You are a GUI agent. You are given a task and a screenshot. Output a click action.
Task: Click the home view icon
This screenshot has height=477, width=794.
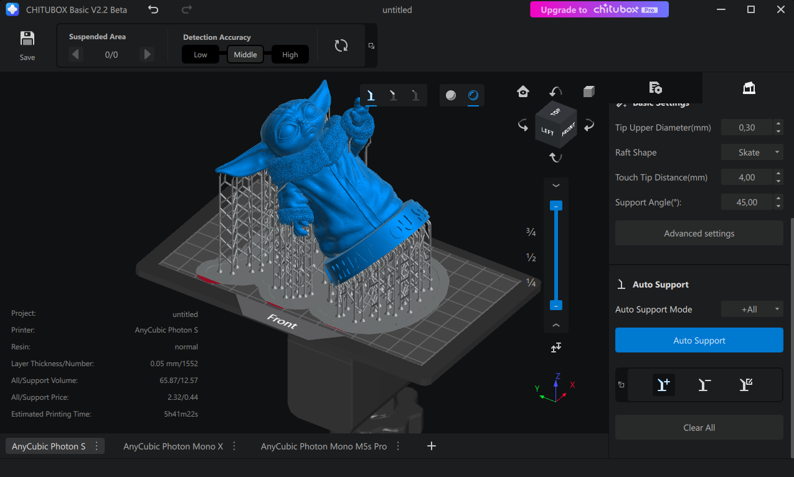523,92
